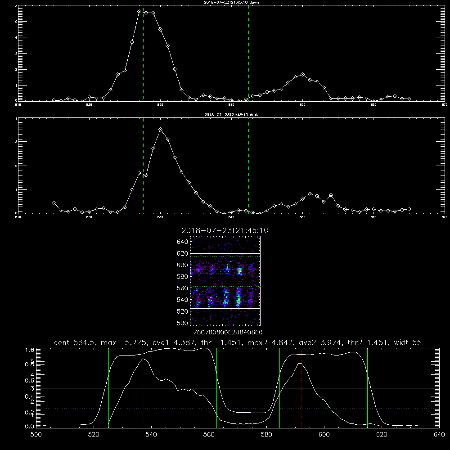Click the '560' y-axis label of the spectral image
Screen dimensions: 450x450
[x=183, y=288]
